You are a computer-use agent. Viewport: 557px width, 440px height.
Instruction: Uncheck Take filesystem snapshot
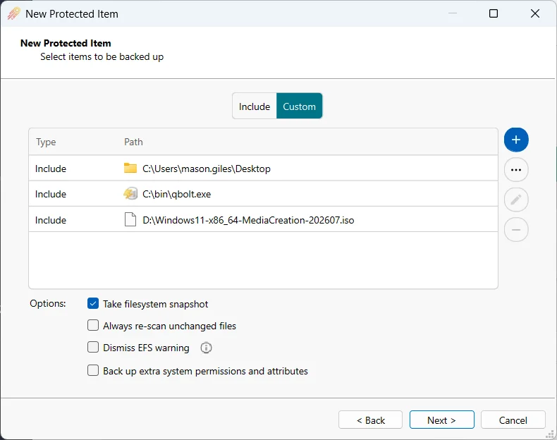[93, 304]
